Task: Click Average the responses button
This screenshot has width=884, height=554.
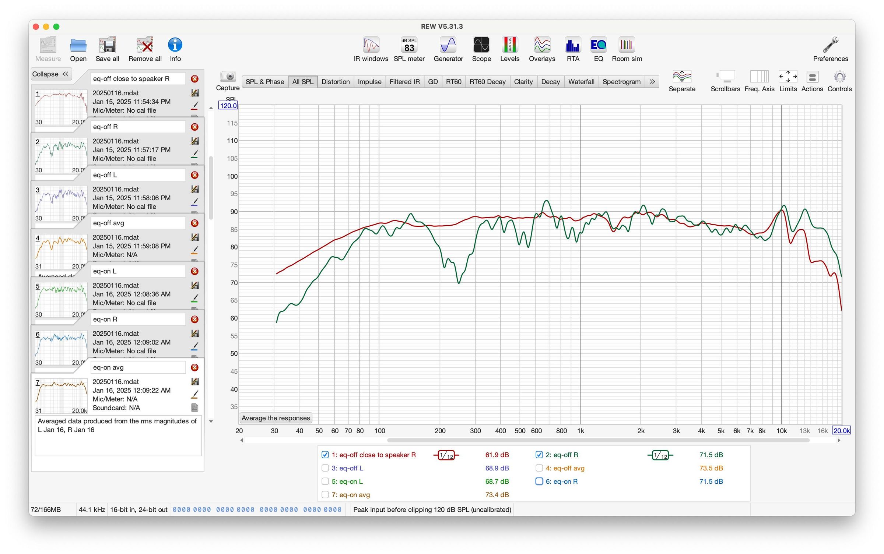Action: point(276,418)
